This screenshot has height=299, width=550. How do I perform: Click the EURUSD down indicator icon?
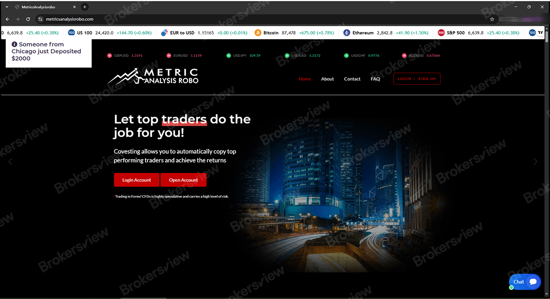tap(169, 55)
